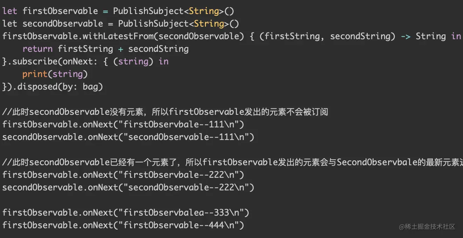Screen dimensions: 463x238
Task: Click the bag argument in disposed
Action: coord(90,87)
